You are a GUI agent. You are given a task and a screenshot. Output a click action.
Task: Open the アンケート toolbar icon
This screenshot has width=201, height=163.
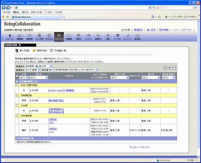[88, 37]
